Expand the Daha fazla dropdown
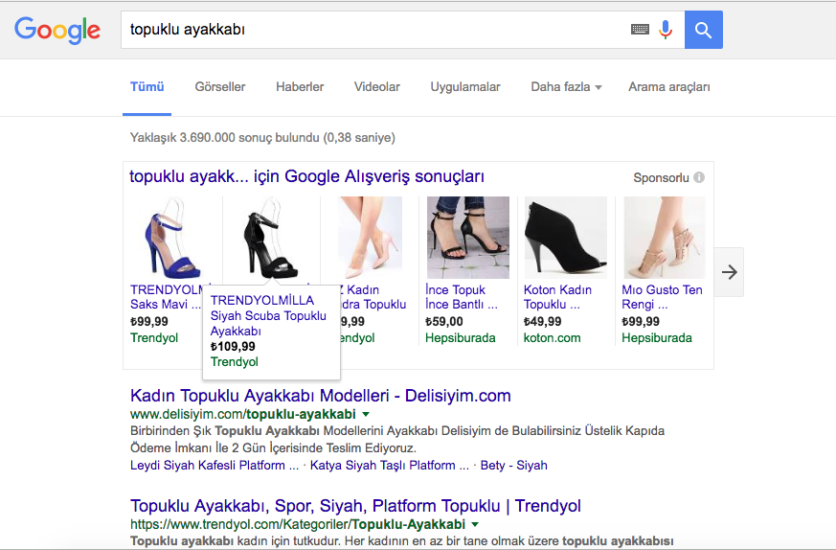This screenshot has height=550, width=836. click(x=566, y=87)
